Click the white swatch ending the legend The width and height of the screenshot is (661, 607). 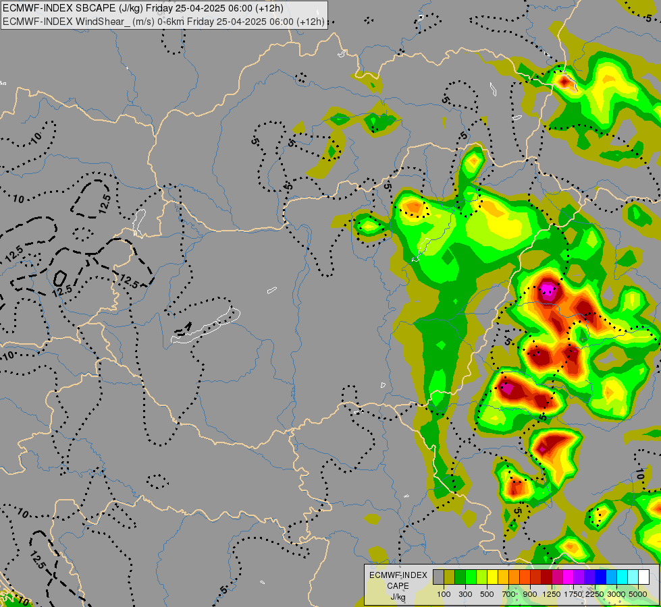point(643,577)
